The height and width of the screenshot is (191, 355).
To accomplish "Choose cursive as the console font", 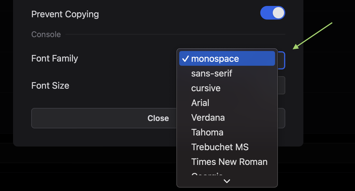I will 206,88.
